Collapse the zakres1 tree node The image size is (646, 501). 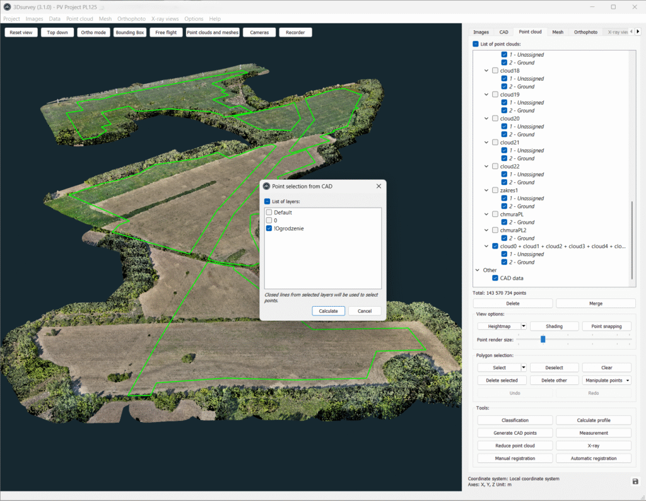(486, 191)
